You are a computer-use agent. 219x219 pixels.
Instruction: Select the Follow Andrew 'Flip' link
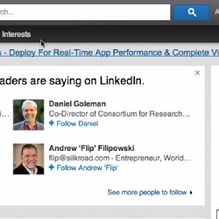point(88,168)
